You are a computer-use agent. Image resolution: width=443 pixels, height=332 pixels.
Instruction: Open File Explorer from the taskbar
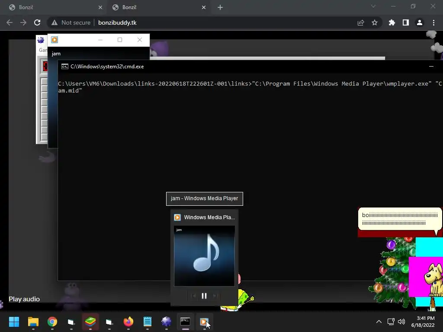click(33, 322)
